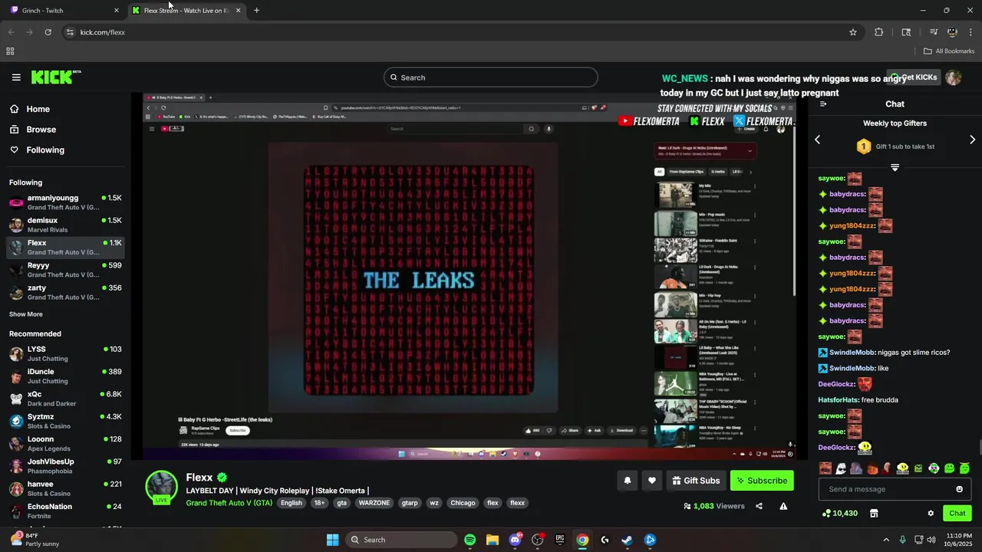Click the Gift Subs button
The image size is (982, 552).
(696, 481)
